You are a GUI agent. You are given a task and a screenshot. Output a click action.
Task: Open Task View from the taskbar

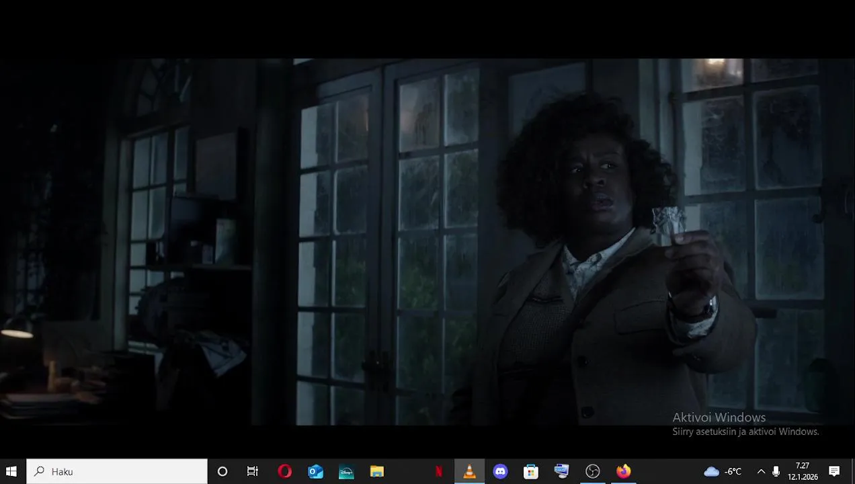[253, 471]
